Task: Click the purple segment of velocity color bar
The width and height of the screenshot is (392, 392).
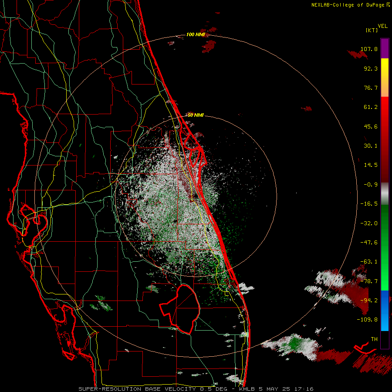Action: click(385, 48)
